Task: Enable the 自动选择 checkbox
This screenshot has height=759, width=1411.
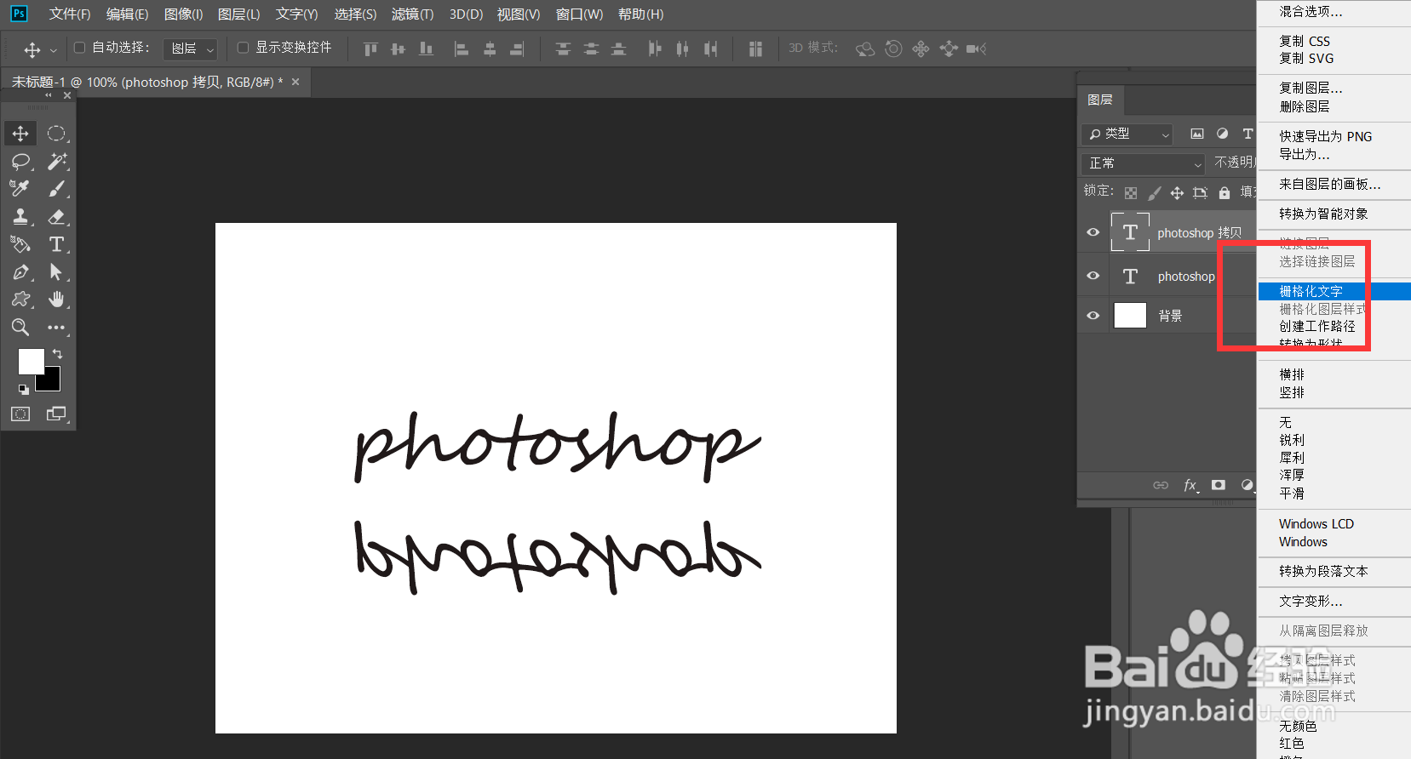Action: (x=80, y=48)
